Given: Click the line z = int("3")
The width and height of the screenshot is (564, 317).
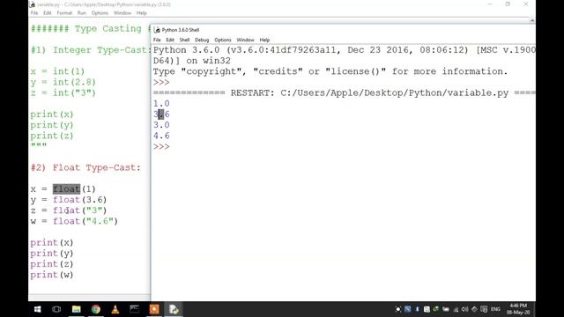Looking at the screenshot, I should [x=63, y=93].
